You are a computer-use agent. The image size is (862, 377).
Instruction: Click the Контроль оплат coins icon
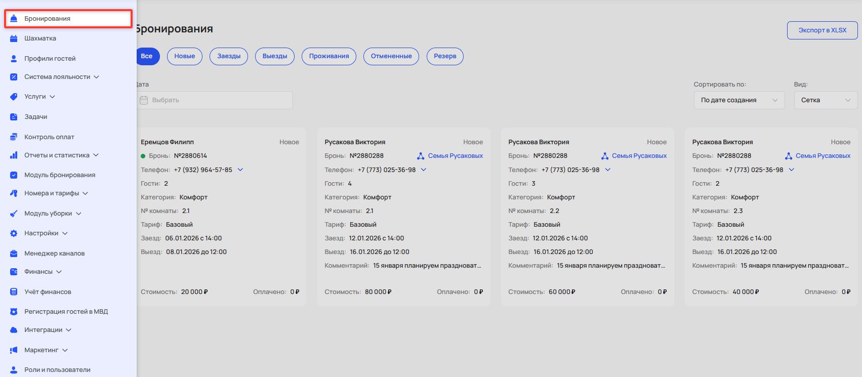click(14, 137)
